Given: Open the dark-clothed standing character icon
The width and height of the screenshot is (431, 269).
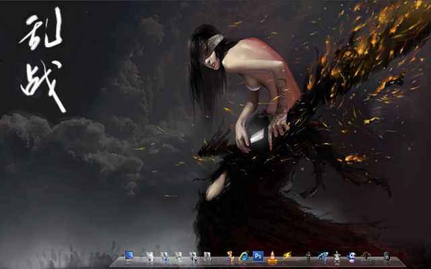Looking at the screenshot, I should [x=308, y=256].
